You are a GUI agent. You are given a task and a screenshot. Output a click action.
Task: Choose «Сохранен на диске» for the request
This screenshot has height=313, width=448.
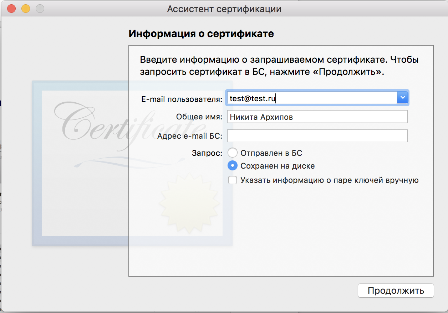(x=232, y=165)
